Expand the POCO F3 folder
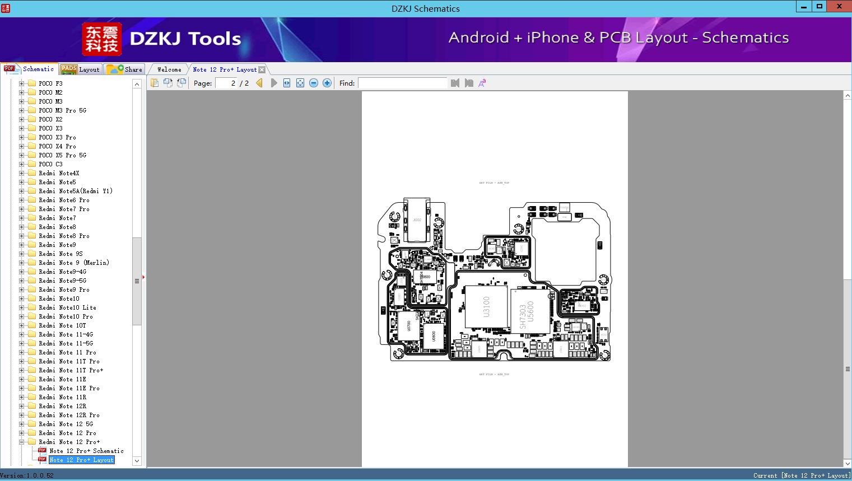852x481 pixels. 22,83
